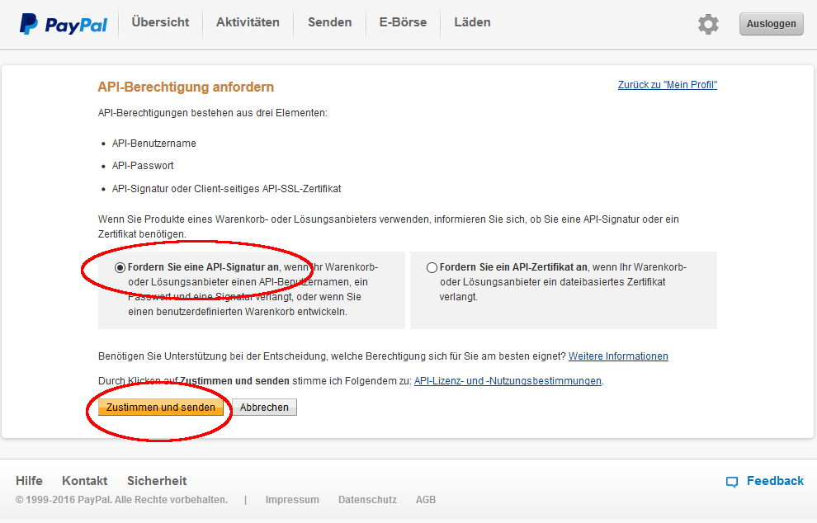Open the API-Lizenz- und -Nutzungsbestimmungen link
The height and width of the screenshot is (523, 817).
pyautogui.click(x=508, y=381)
